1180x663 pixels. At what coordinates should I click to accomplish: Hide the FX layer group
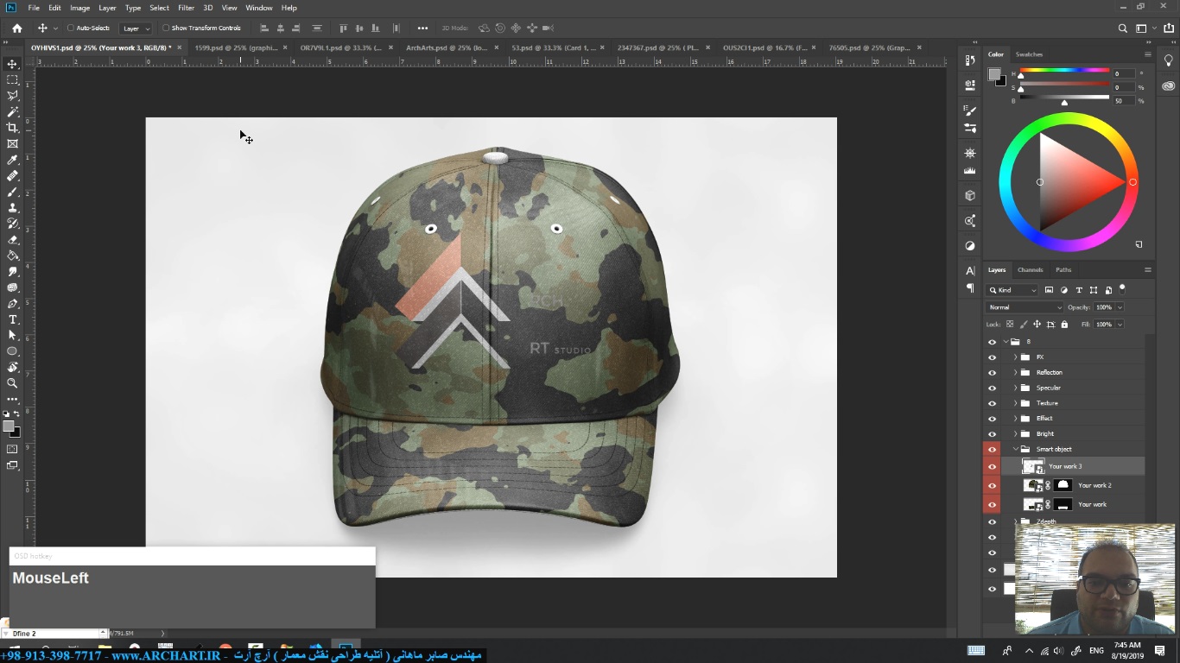point(992,357)
